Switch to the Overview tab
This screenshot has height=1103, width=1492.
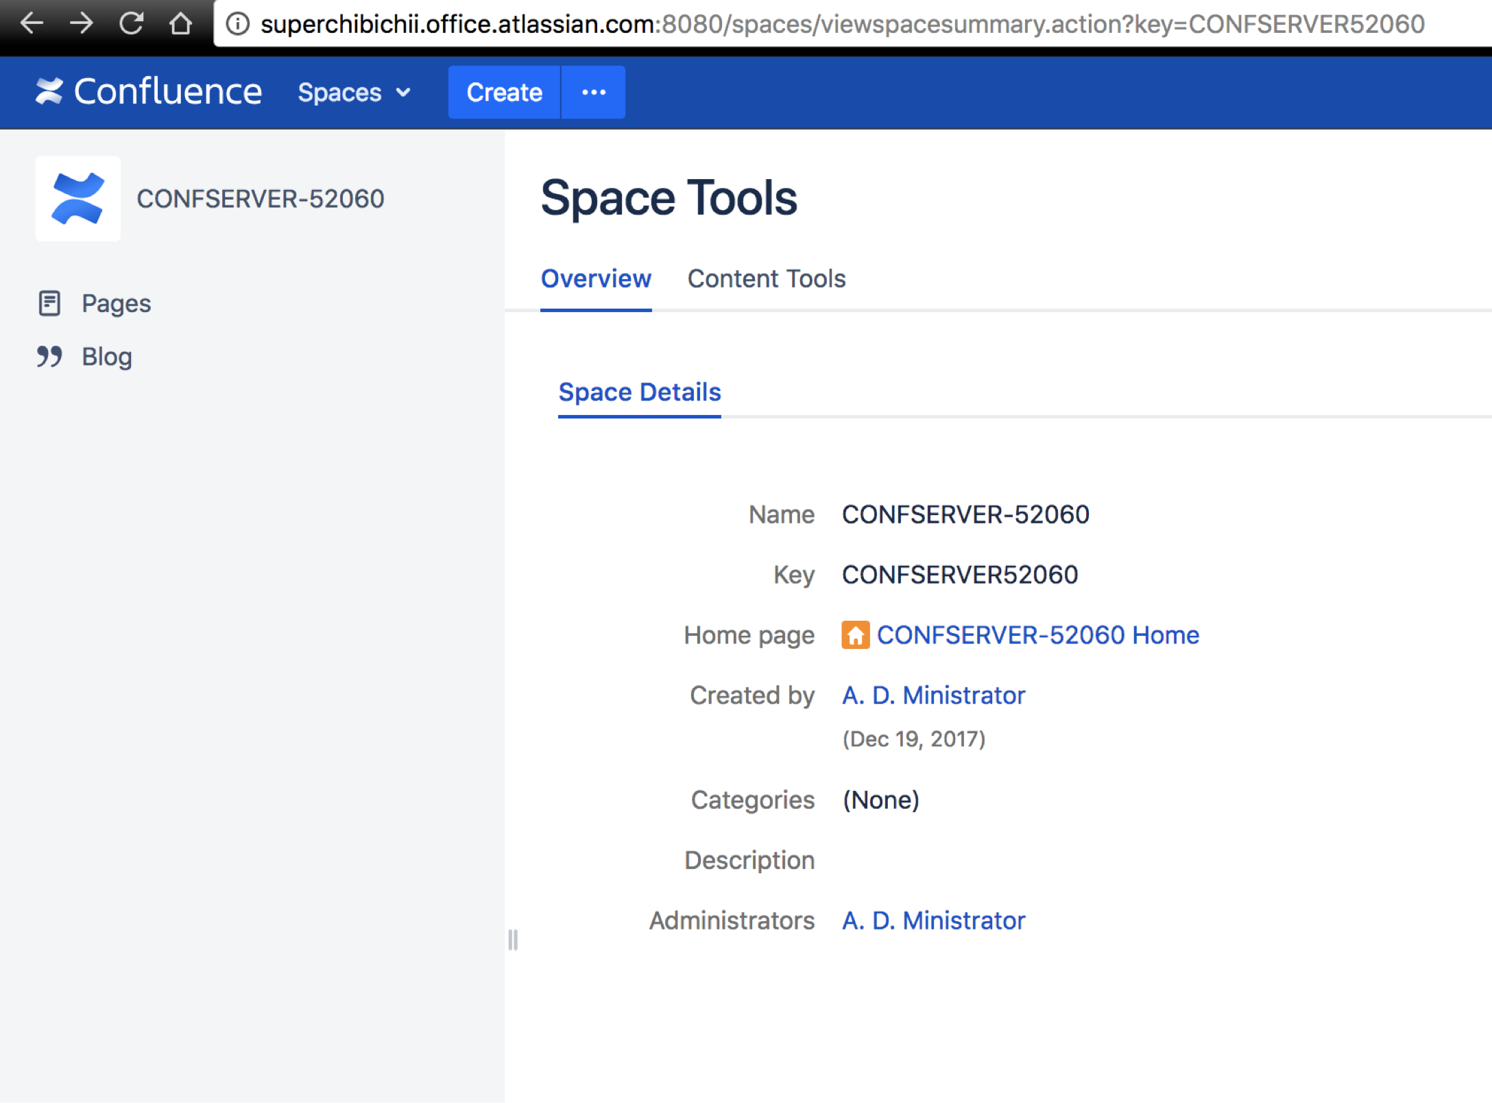click(596, 279)
